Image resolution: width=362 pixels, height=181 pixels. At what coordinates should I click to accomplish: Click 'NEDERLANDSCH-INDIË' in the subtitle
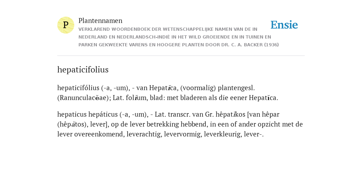pyautogui.click(x=143, y=37)
